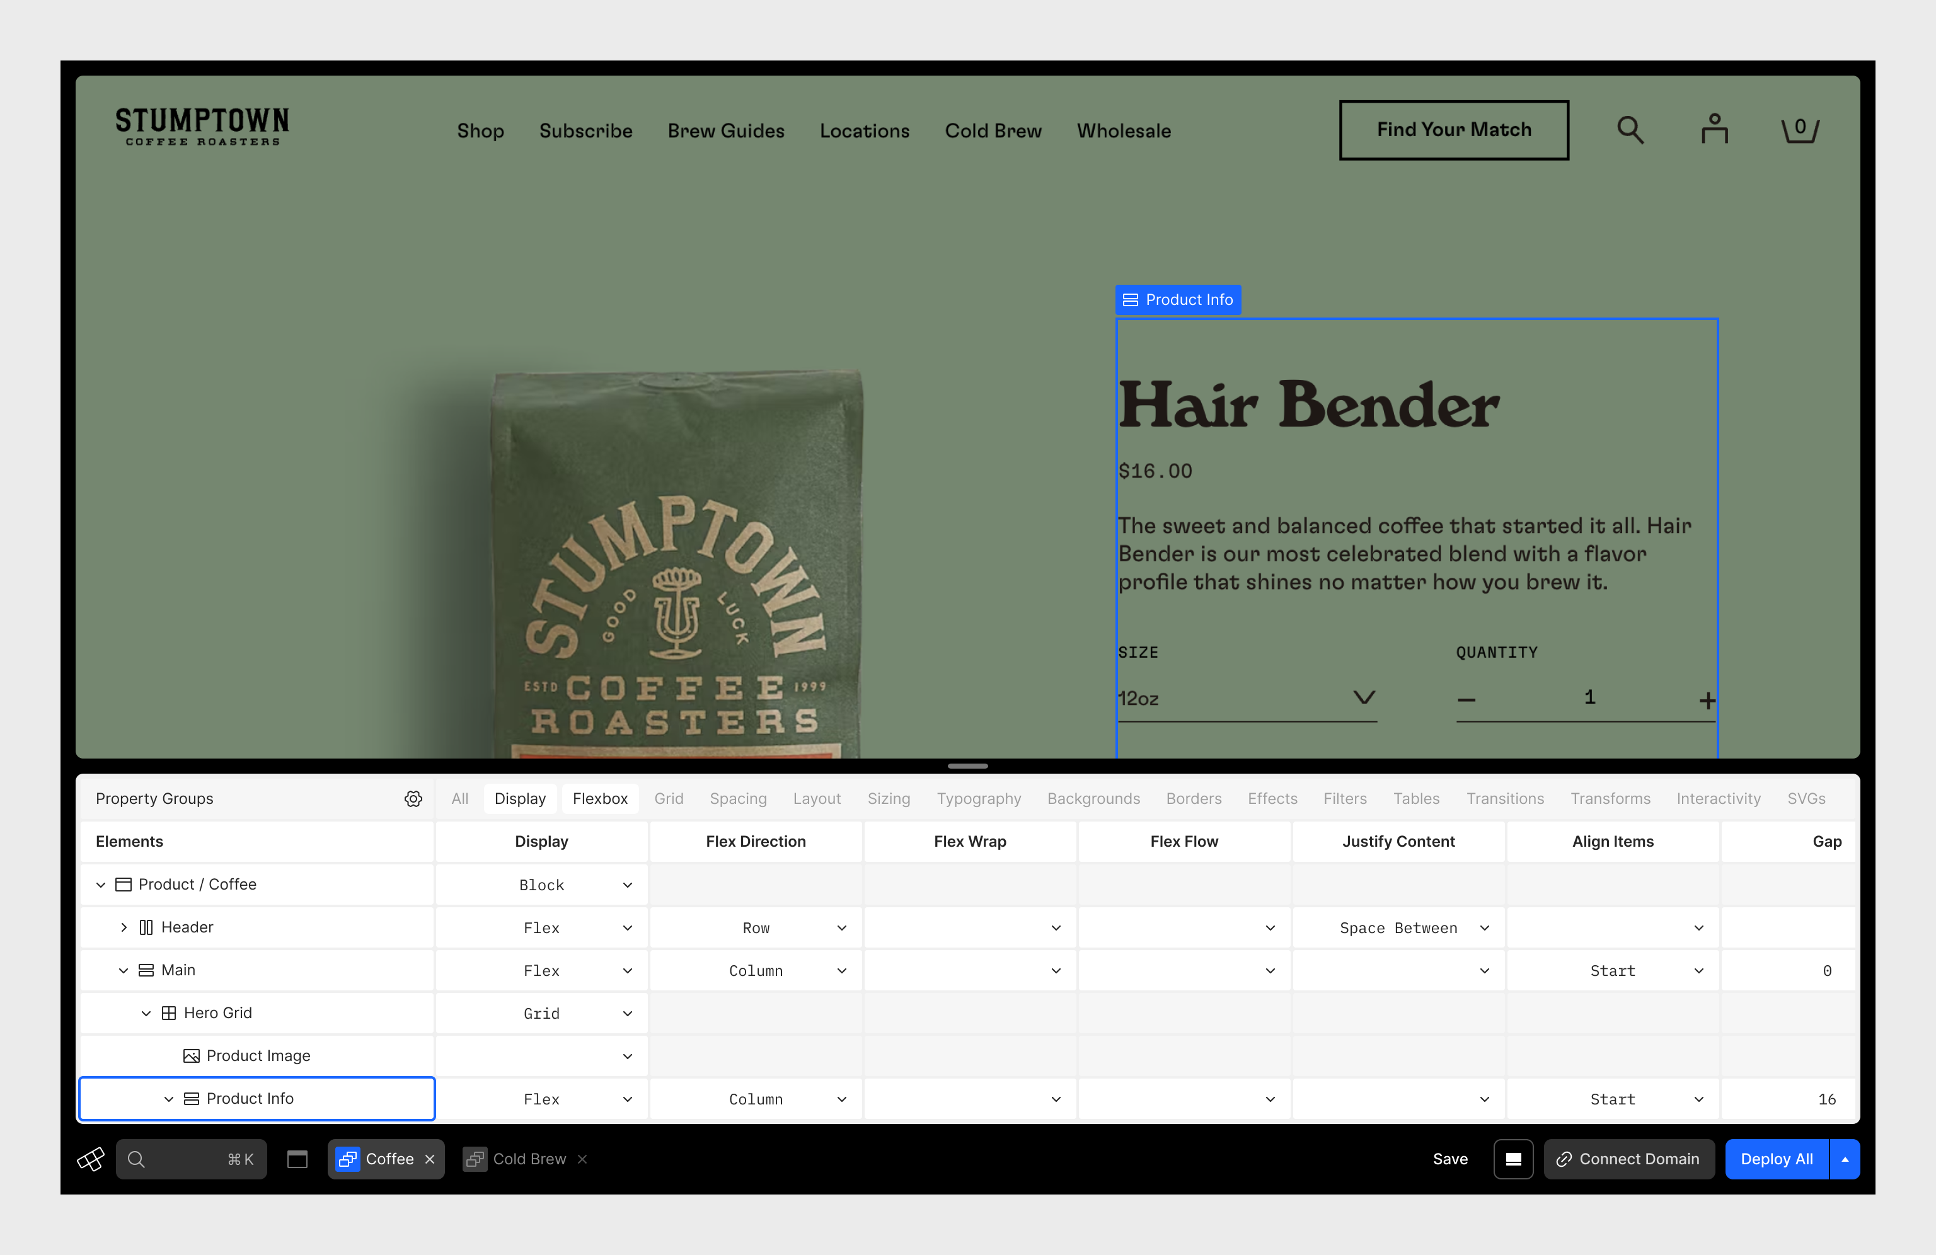Screen dimensions: 1936x1255
Task: Open Main Flex Direction Column dropdown
Action: click(x=756, y=971)
